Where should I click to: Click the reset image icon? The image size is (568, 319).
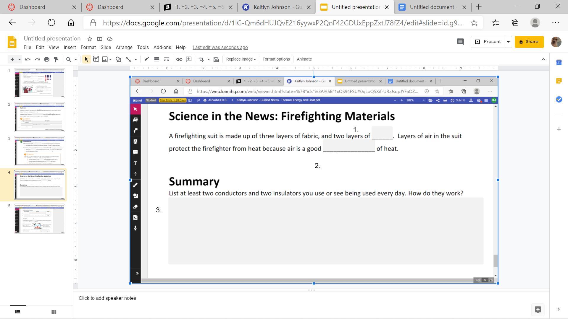(216, 59)
